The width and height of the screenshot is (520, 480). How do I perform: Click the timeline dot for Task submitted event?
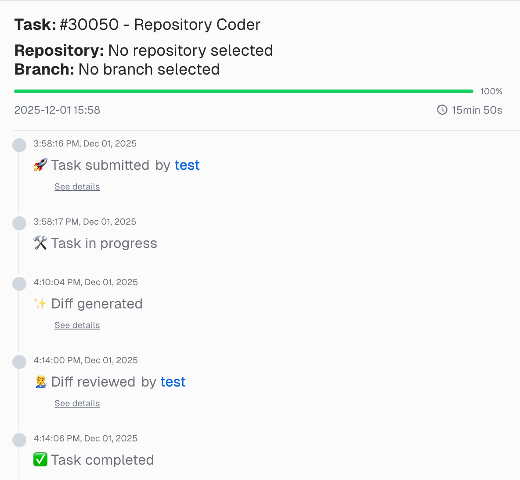19,145
